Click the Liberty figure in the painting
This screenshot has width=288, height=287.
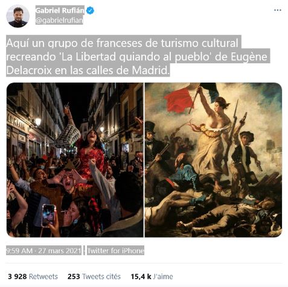(211, 140)
